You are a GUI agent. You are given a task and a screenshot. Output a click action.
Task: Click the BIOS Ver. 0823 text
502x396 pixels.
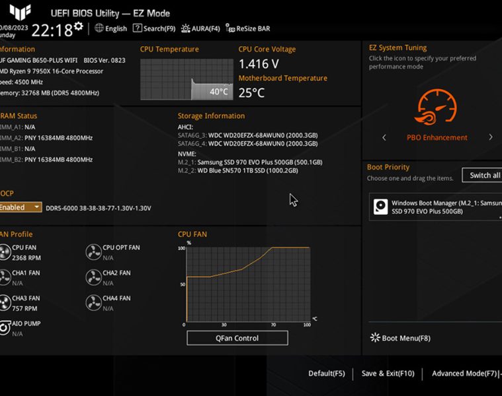[105, 60]
